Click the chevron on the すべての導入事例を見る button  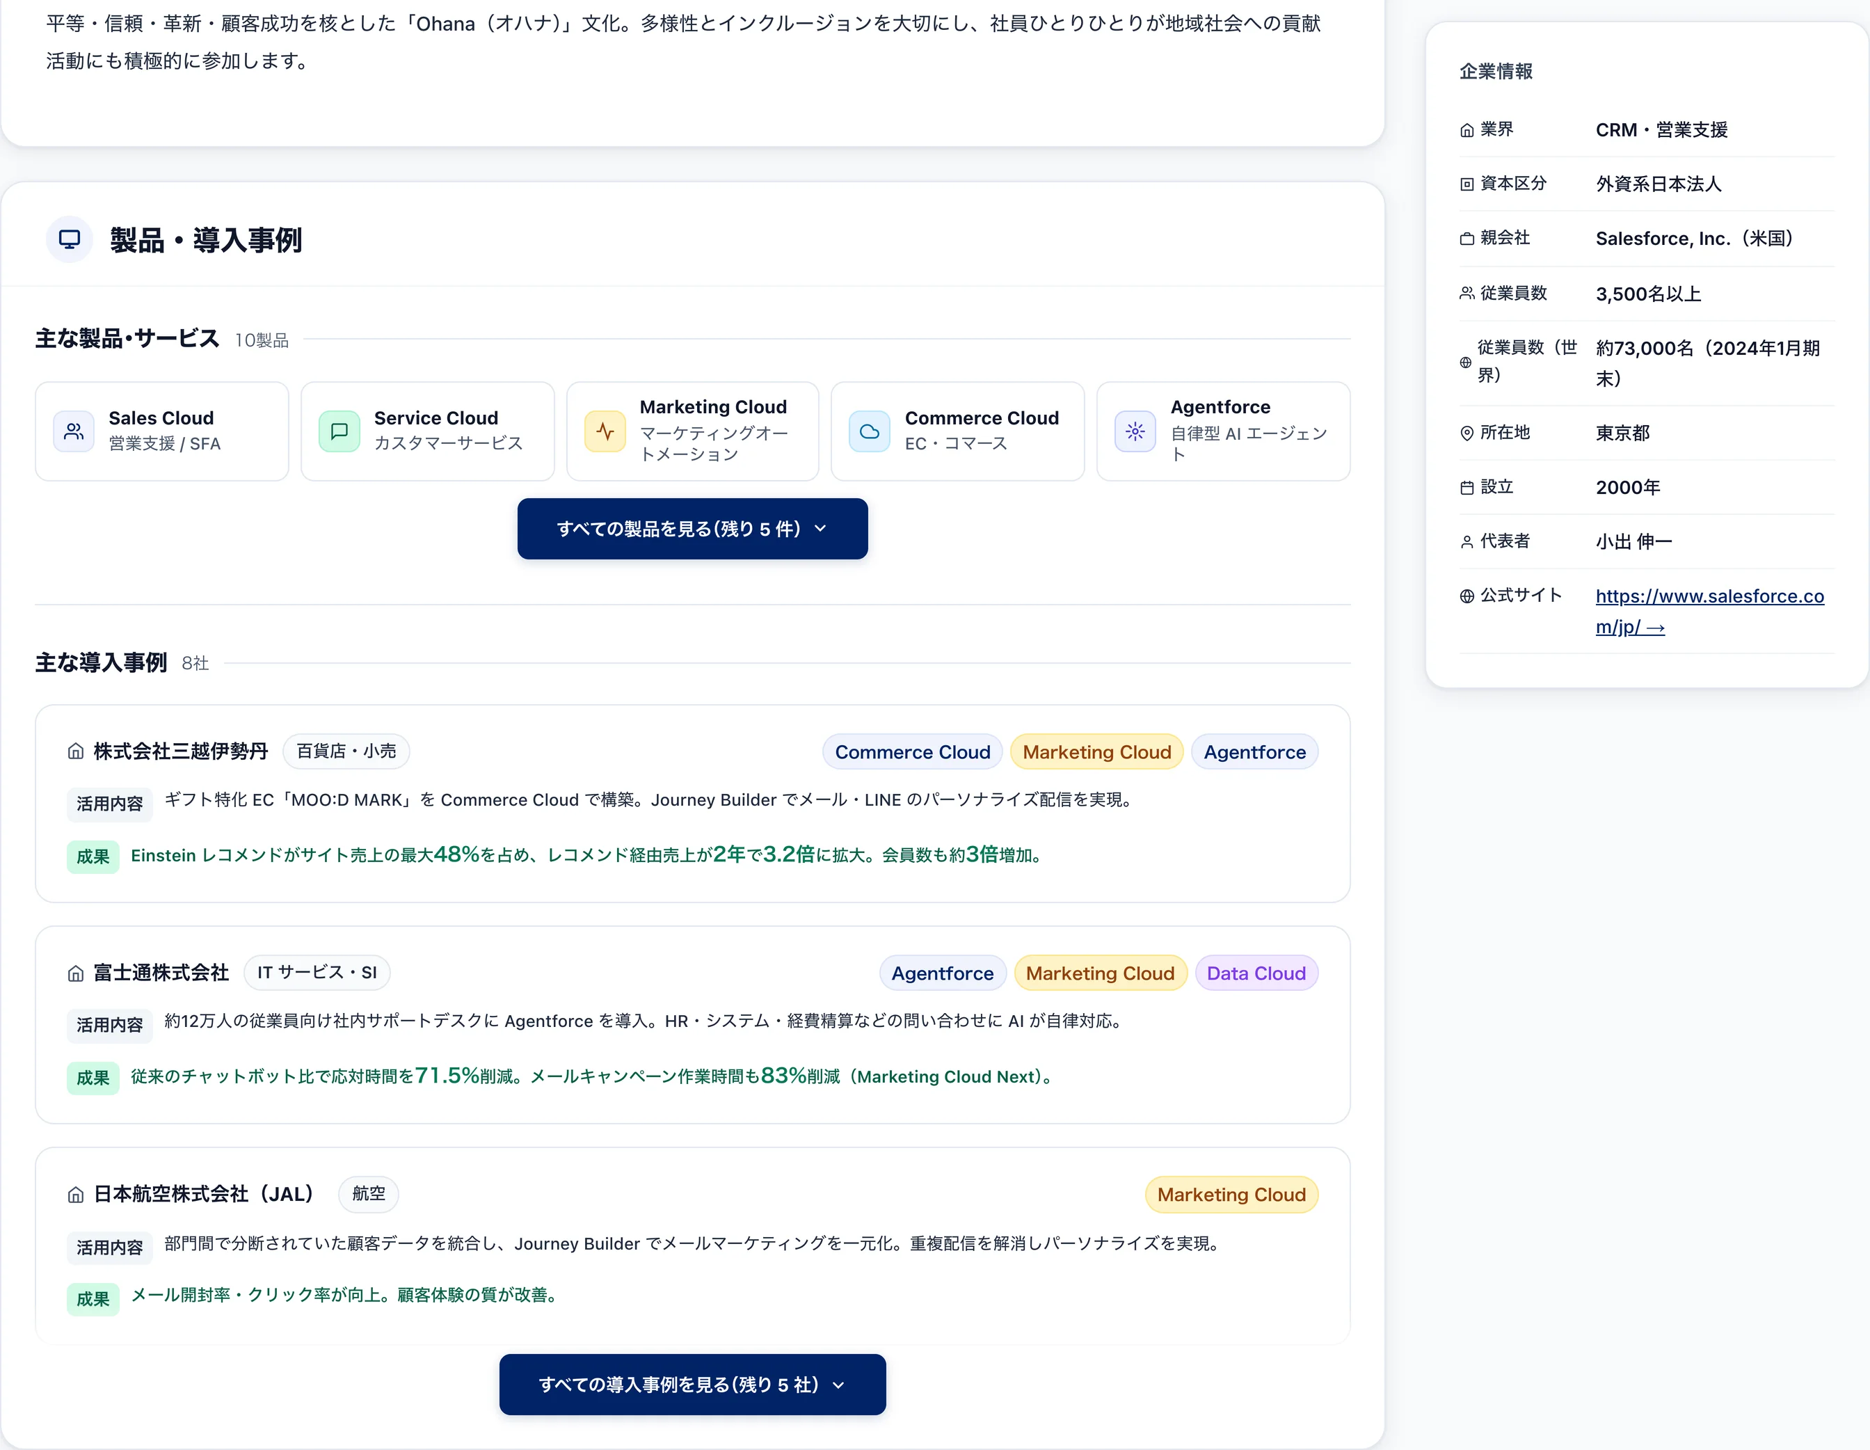pyautogui.click(x=838, y=1385)
